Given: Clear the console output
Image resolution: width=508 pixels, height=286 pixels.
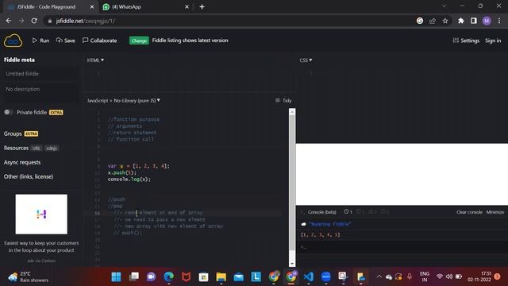Looking at the screenshot, I should 469,212.
